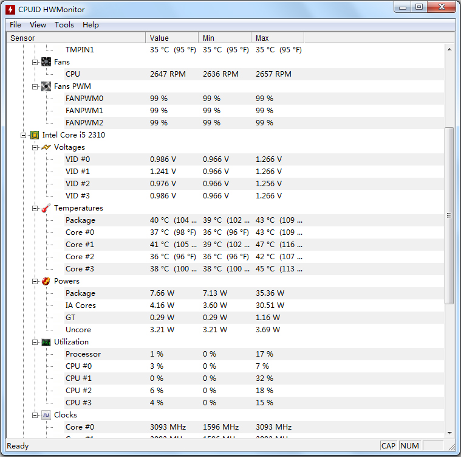Select the Package power row
The width and height of the screenshot is (461, 457).
[x=254, y=293]
